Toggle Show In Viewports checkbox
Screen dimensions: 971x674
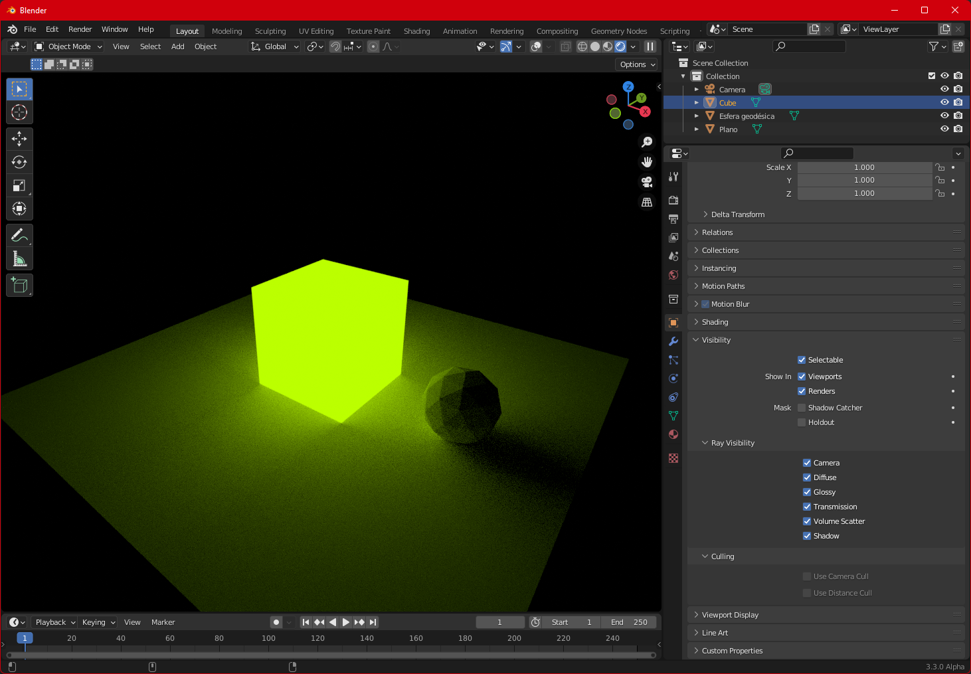[x=802, y=377]
